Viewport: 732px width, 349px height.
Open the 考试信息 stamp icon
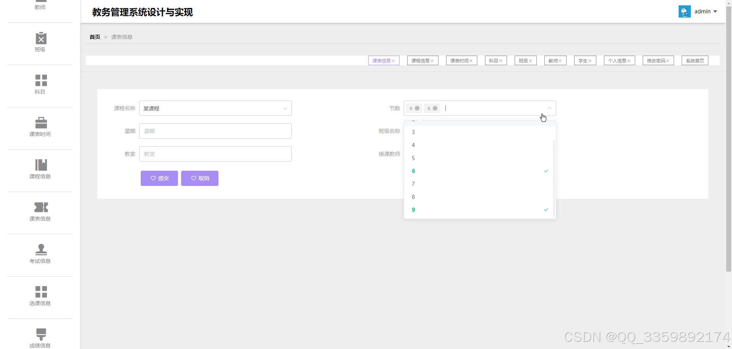[41, 250]
